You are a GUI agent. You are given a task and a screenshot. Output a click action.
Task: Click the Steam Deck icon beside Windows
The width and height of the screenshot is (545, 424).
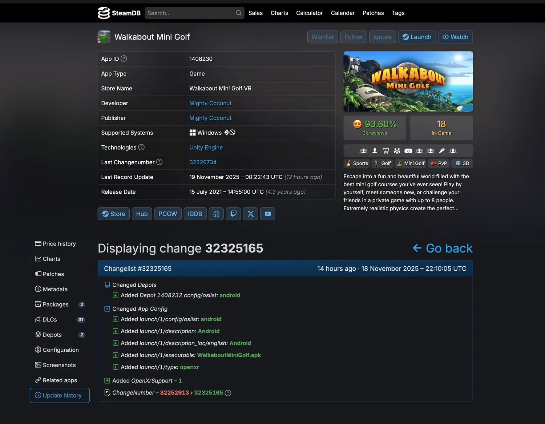227,133
